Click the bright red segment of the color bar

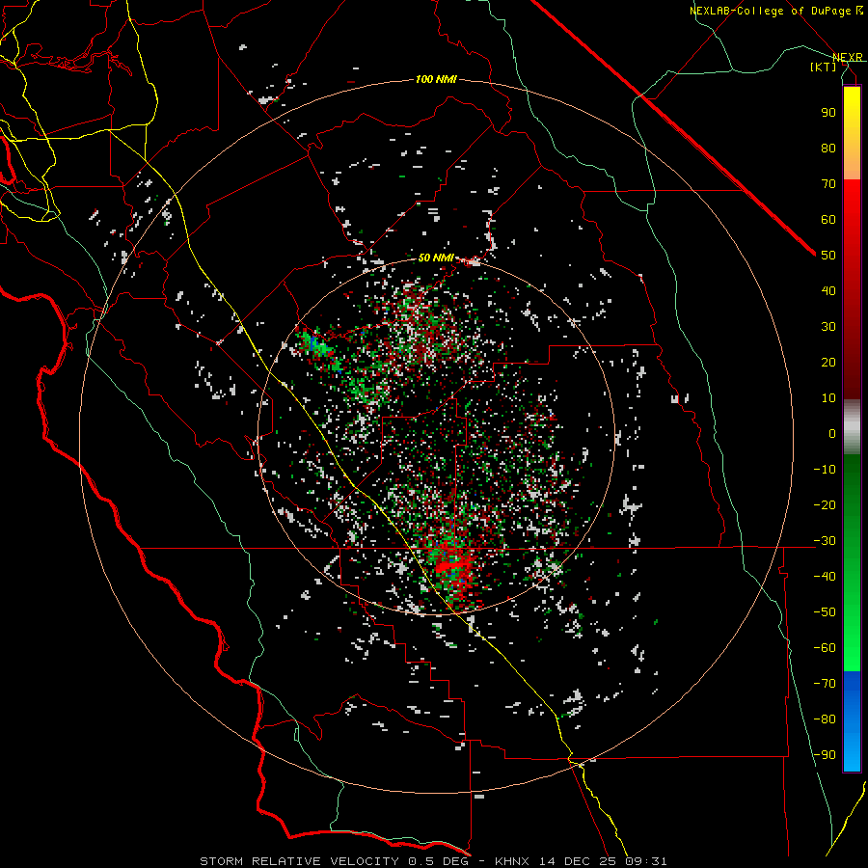click(x=852, y=204)
